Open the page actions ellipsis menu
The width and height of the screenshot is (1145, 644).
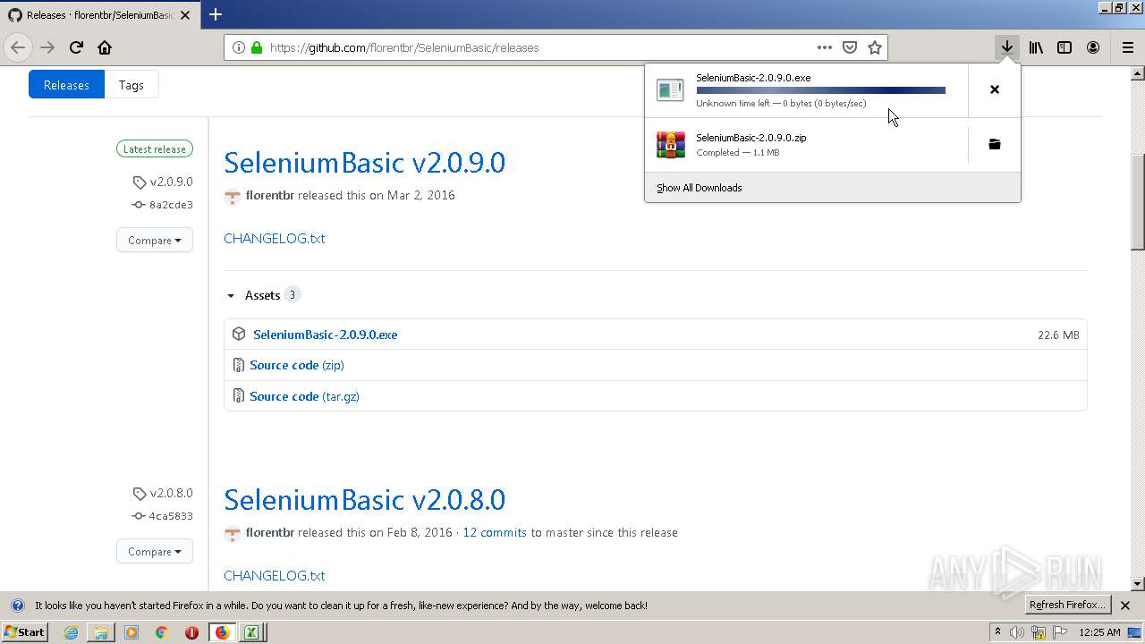(825, 47)
